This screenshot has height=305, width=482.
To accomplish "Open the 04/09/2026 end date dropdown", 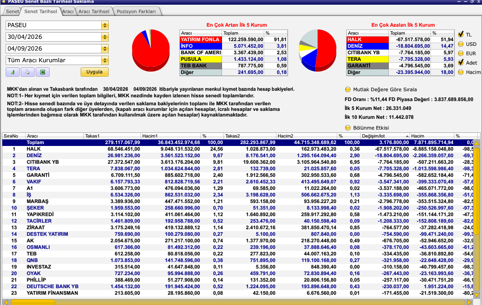I will click(105, 49).
